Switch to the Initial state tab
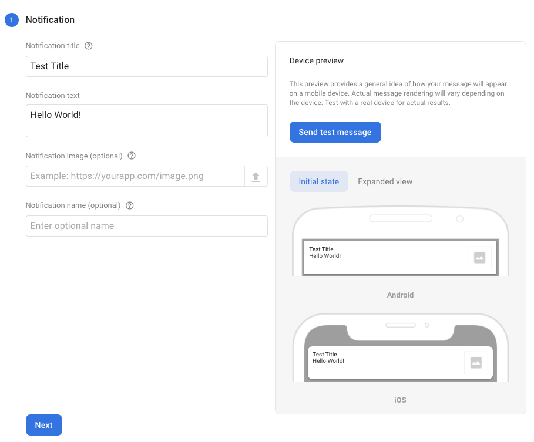 coord(318,181)
